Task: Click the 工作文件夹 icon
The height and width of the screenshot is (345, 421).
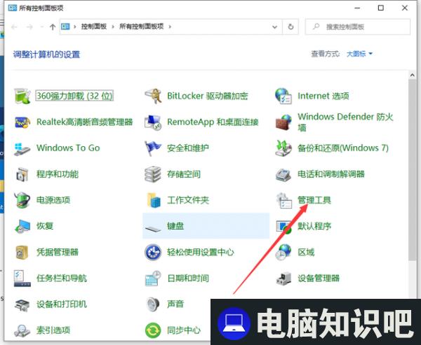Action: click(154, 200)
